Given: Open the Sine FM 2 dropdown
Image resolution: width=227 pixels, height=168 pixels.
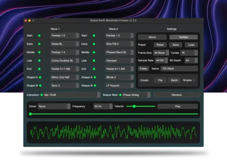Looking at the screenshot, I should click(119, 44).
